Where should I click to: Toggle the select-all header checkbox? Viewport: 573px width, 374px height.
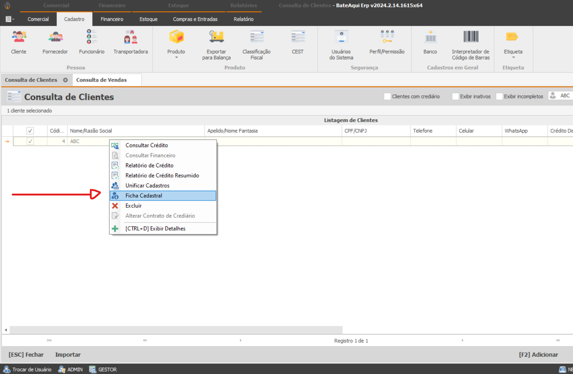pos(30,131)
